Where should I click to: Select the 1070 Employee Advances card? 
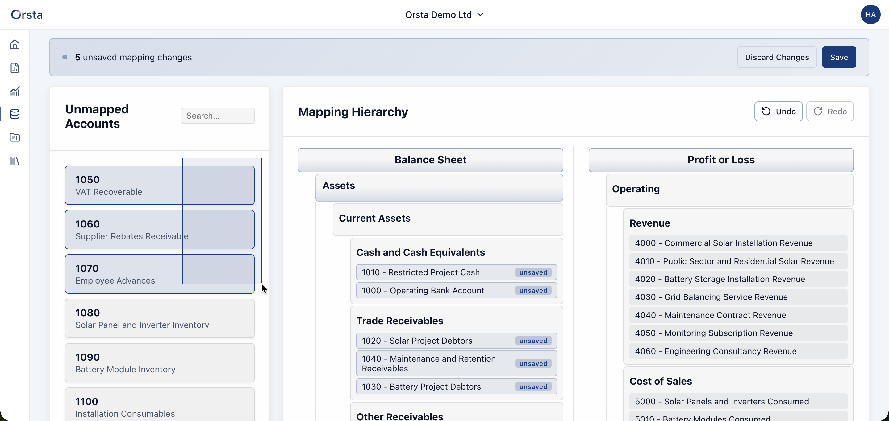[160, 274]
